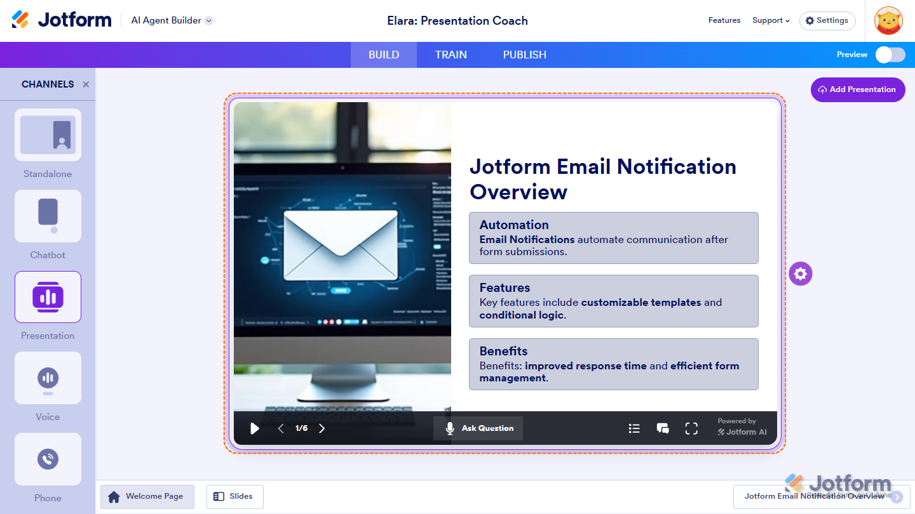Screen dimensions: 915x514
Task: Switch to the PUBLISH tab
Action: [525, 55]
